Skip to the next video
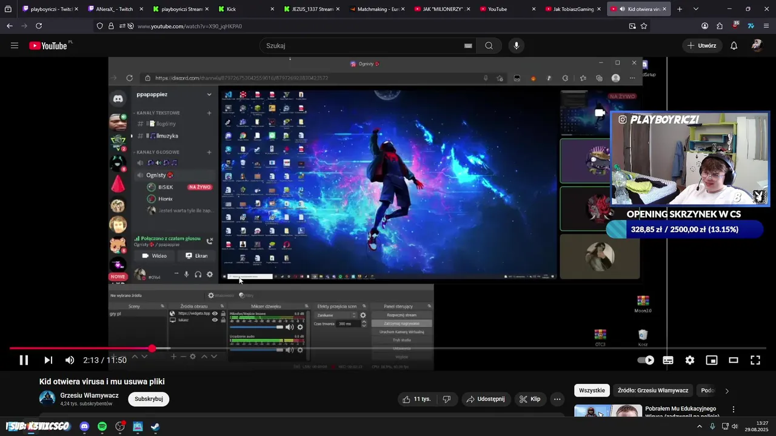776x436 pixels. (48, 360)
